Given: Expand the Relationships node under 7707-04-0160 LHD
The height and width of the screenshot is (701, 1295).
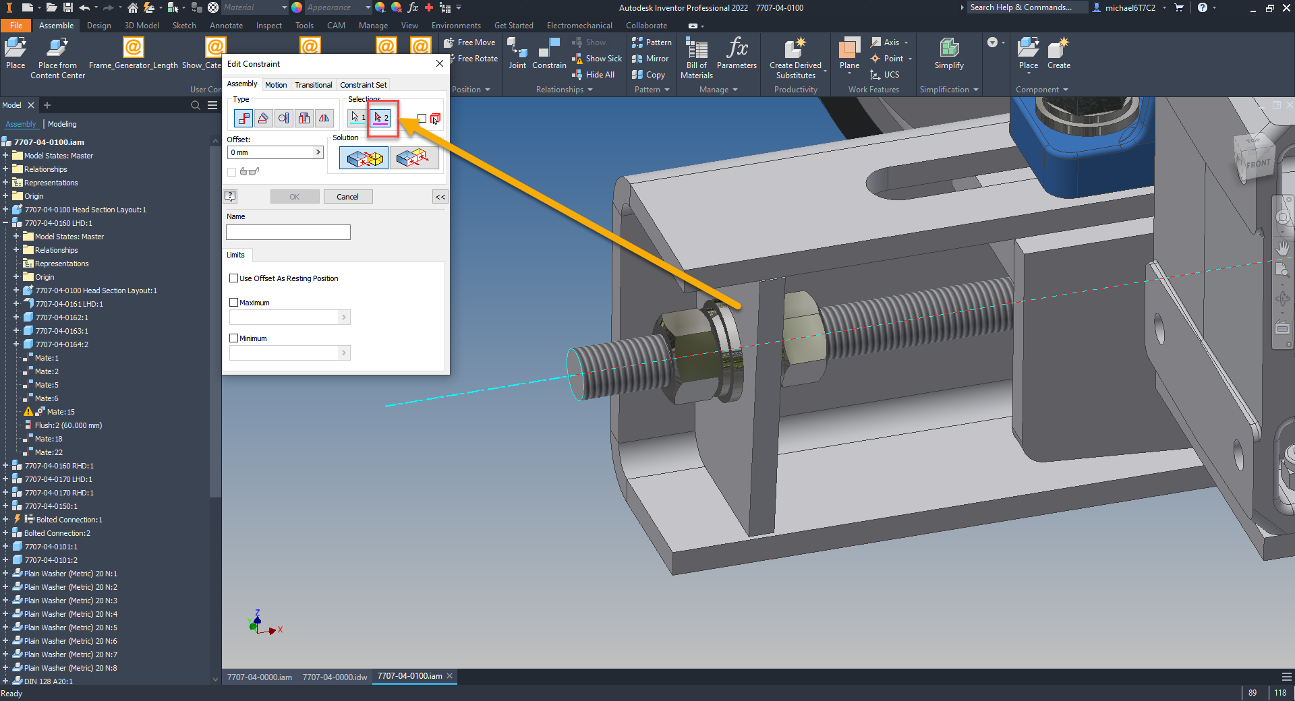Looking at the screenshot, I should tap(16, 249).
